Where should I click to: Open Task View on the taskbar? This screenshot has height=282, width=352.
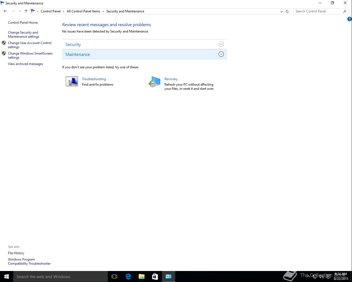(114, 276)
